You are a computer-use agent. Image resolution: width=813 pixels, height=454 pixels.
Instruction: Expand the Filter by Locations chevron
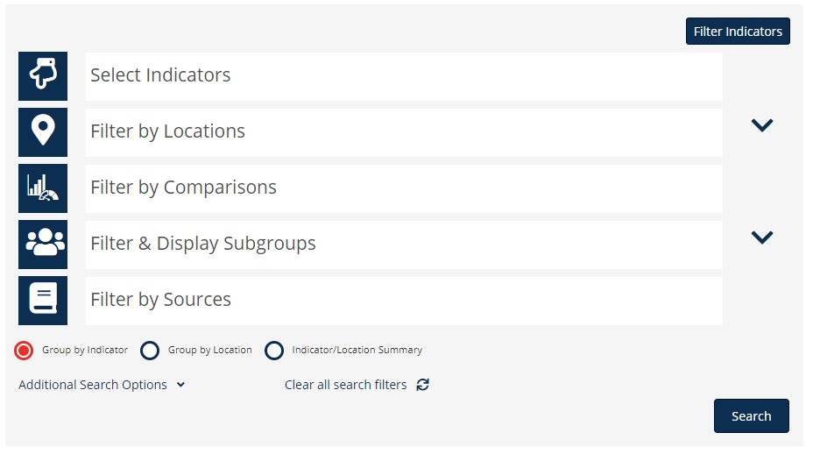click(x=762, y=125)
